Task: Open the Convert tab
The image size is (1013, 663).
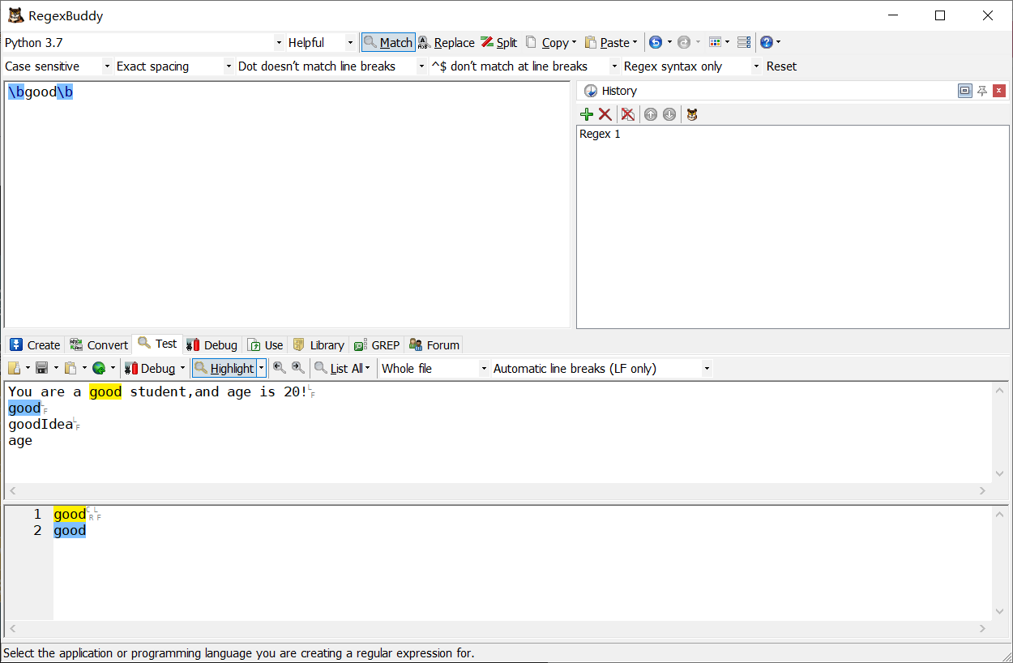Action: 99,344
